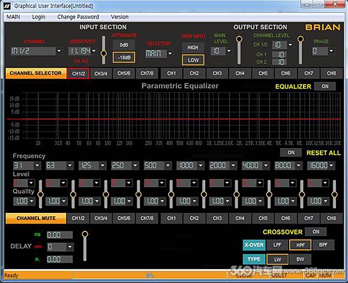Mute CH5 in the channel mute row
This screenshot has height=283, width=348.
click(x=263, y=218)
